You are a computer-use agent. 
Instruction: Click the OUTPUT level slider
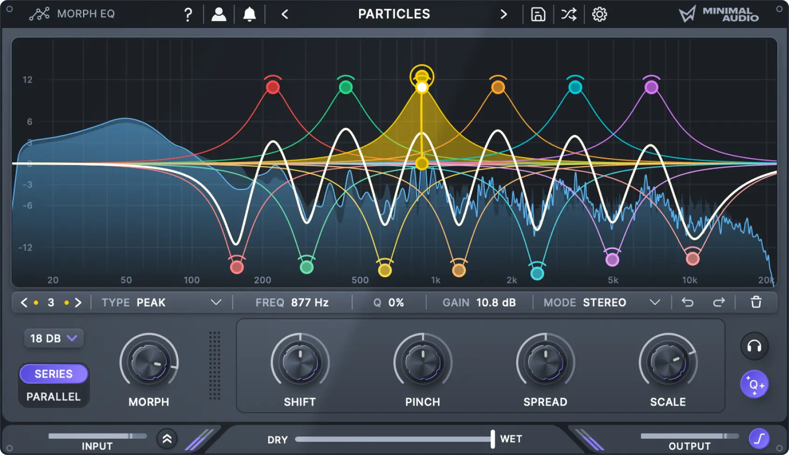point(690,436)
